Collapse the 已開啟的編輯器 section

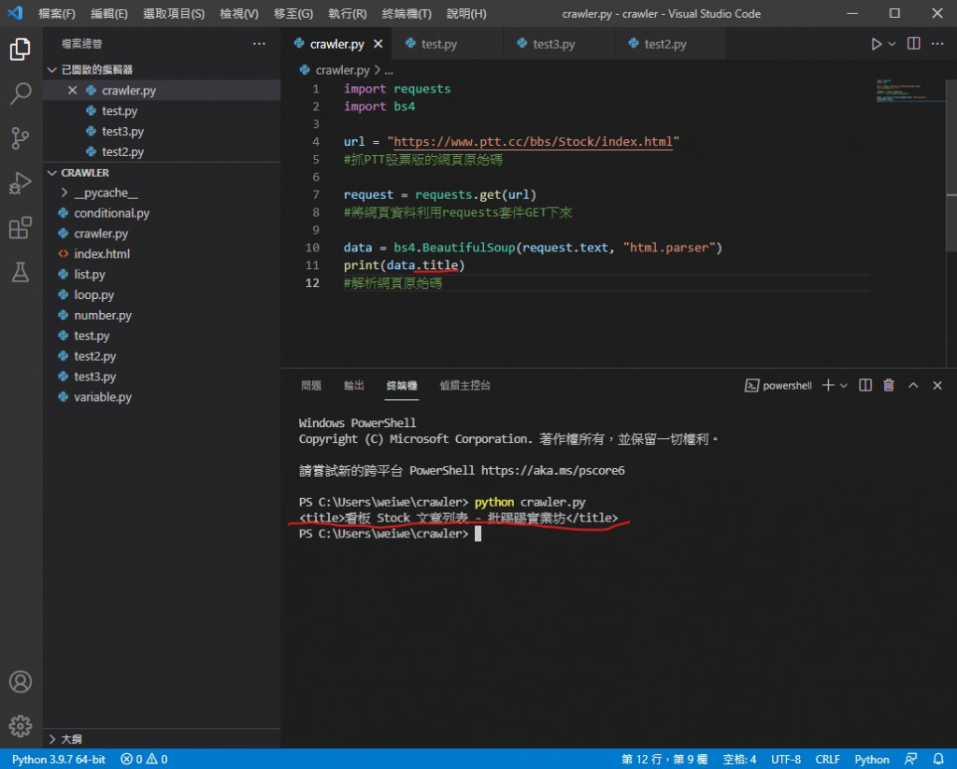pyautogui.click(x=162, y=69)
